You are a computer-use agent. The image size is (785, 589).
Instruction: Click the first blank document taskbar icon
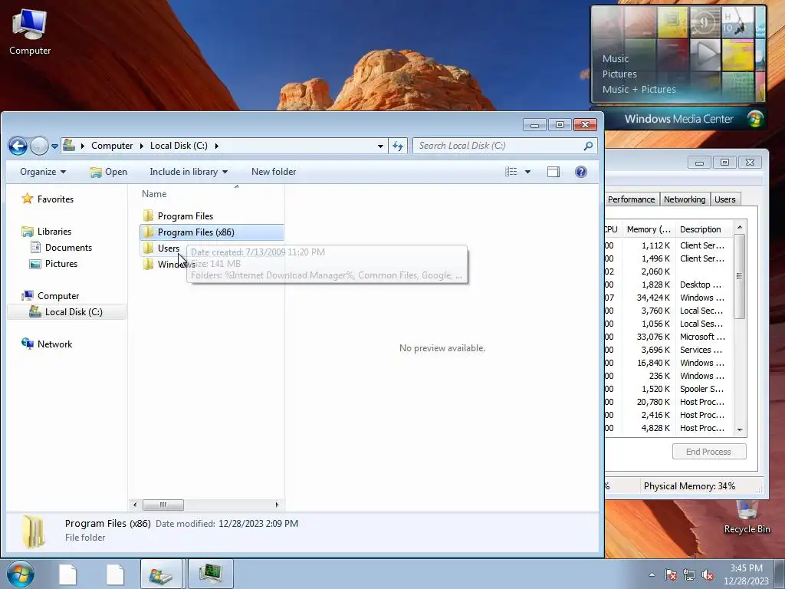coord(67,574)
